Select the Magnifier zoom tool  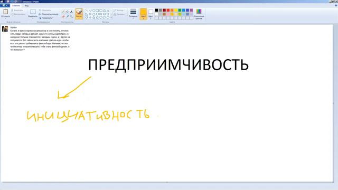coord(71,16)
